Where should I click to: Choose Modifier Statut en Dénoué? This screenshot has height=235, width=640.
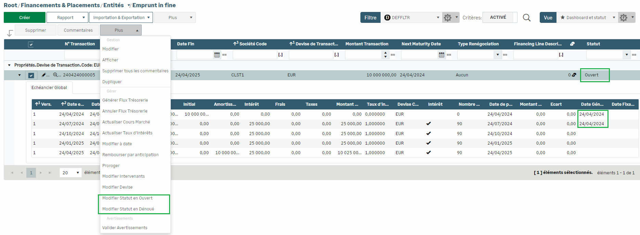[128, 209]
